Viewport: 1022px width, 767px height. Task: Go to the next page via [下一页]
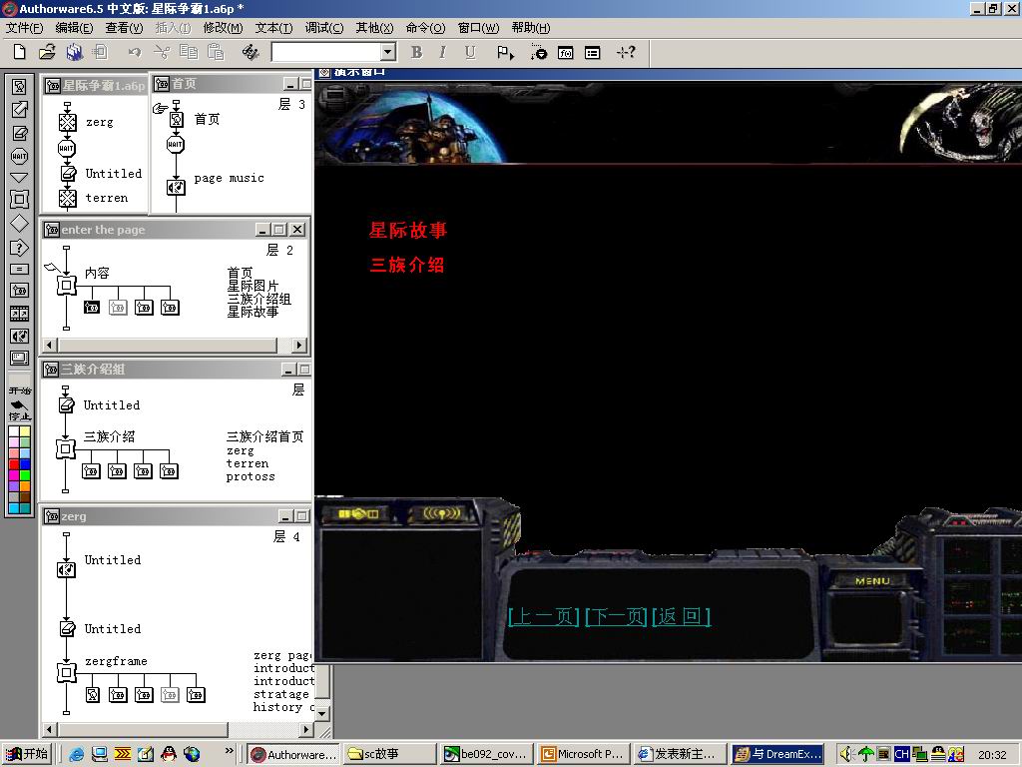click(x=617, y=616)
